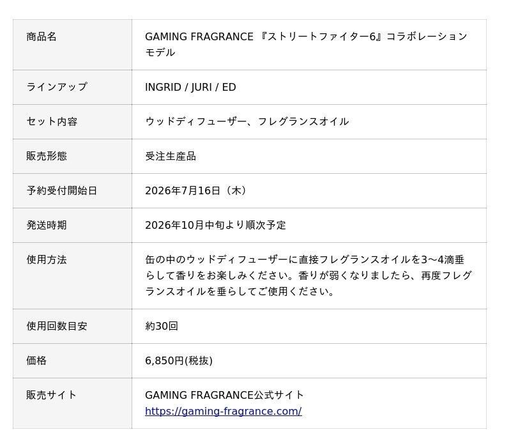Click the 発送時期 label cell

click(x=72, y=226)
